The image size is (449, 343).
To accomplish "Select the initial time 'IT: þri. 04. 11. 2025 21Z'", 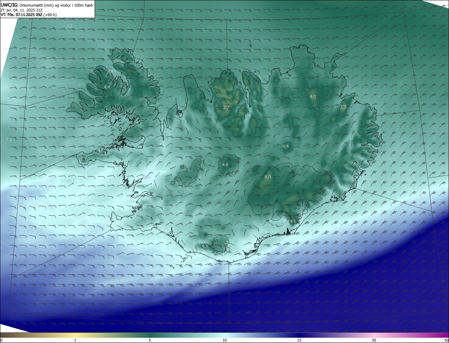I will (x=22, y=10).
